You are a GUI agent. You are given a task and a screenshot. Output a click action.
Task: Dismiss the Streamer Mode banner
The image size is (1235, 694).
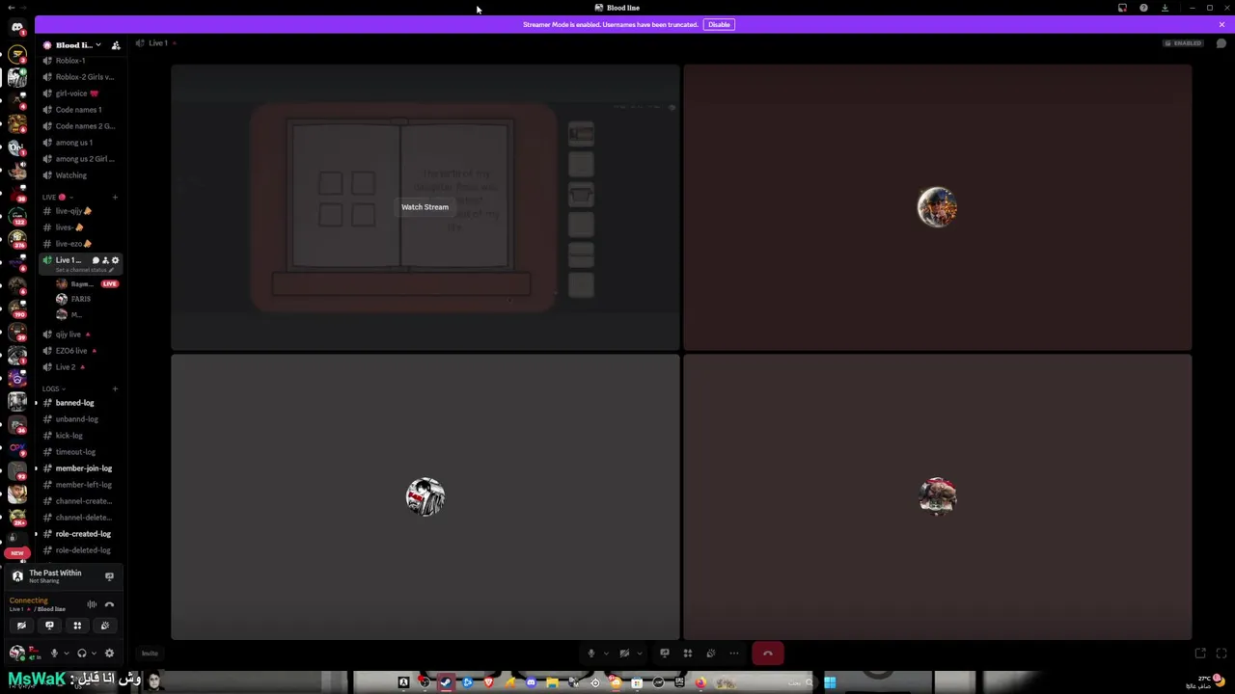(x=1221, y=24)
